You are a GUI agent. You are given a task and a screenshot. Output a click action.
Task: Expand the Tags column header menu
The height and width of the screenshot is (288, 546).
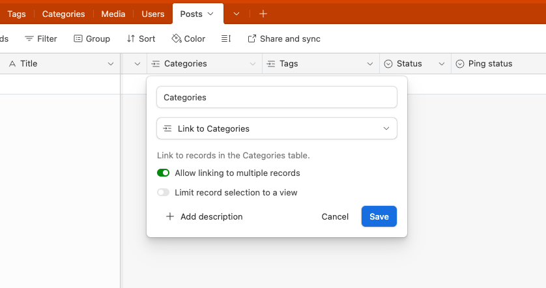(368, 64)
